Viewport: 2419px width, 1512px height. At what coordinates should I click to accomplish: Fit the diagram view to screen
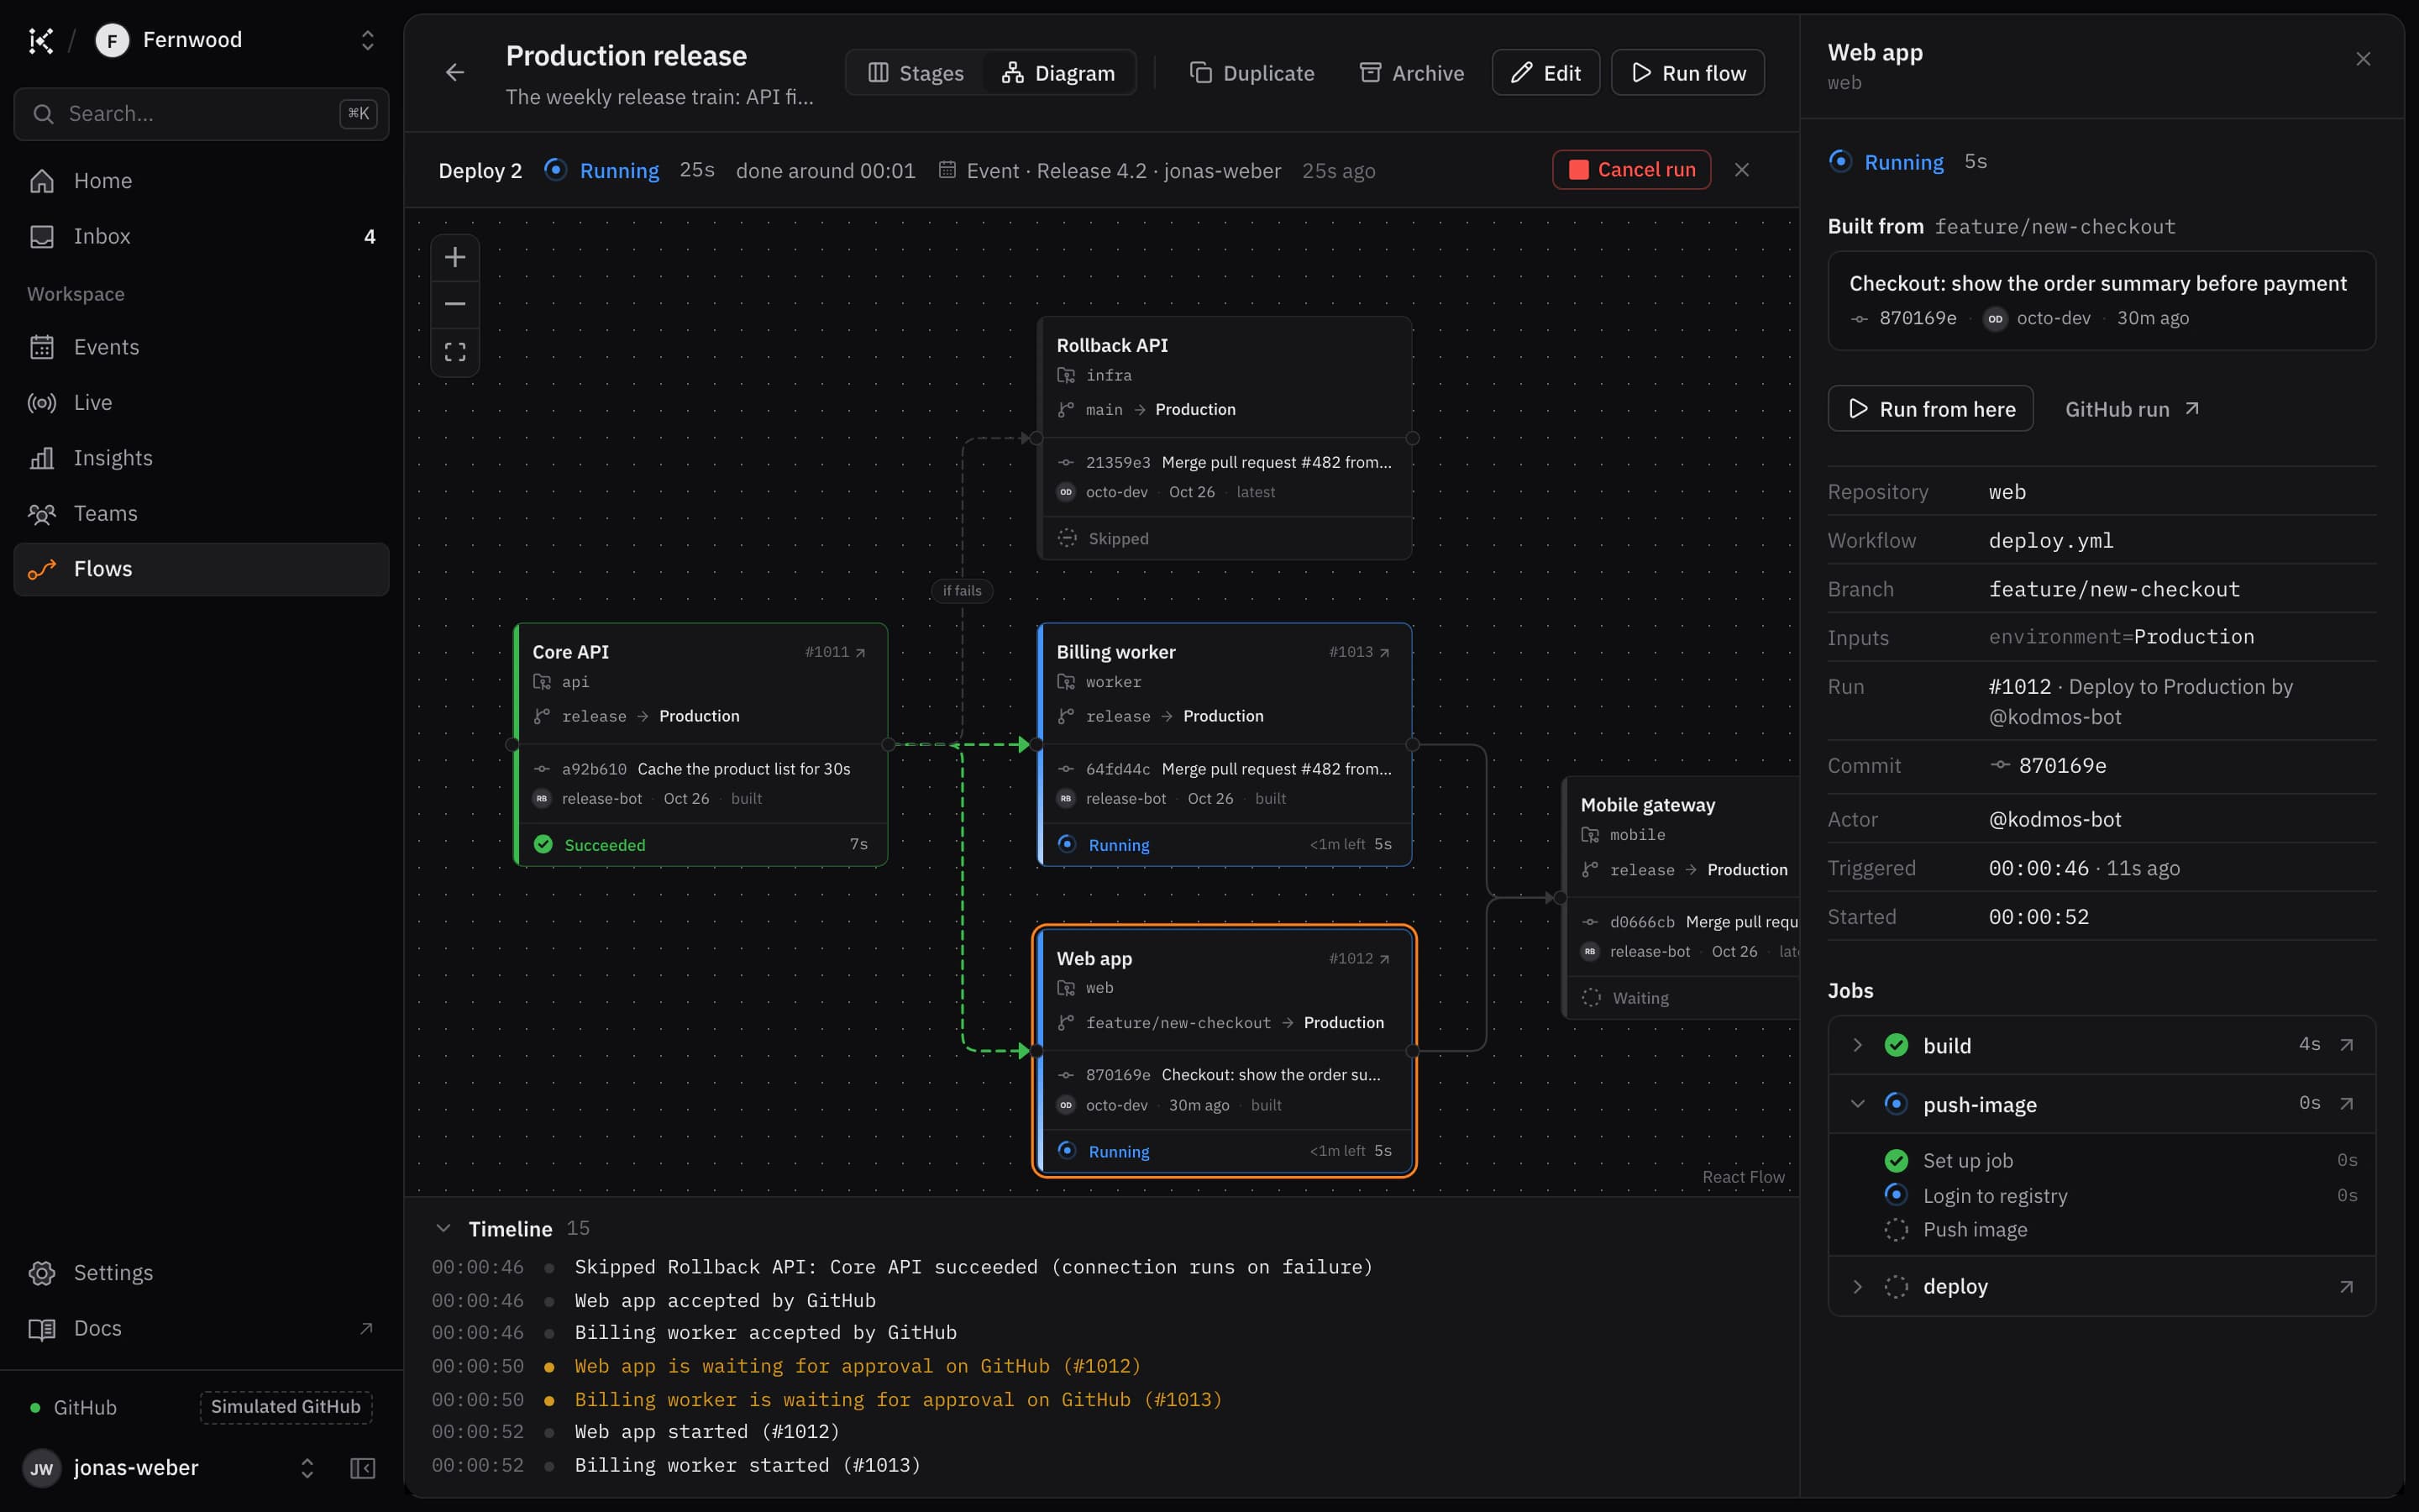[454, 352]
